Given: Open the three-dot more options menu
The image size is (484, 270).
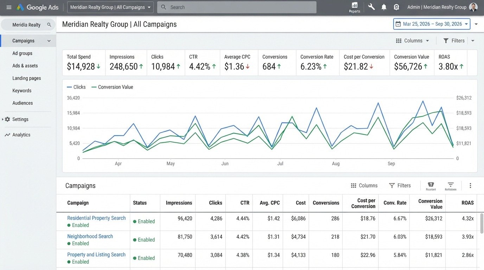Looking at the screenshot, I should pyautogui.click(x=470, y=186).
